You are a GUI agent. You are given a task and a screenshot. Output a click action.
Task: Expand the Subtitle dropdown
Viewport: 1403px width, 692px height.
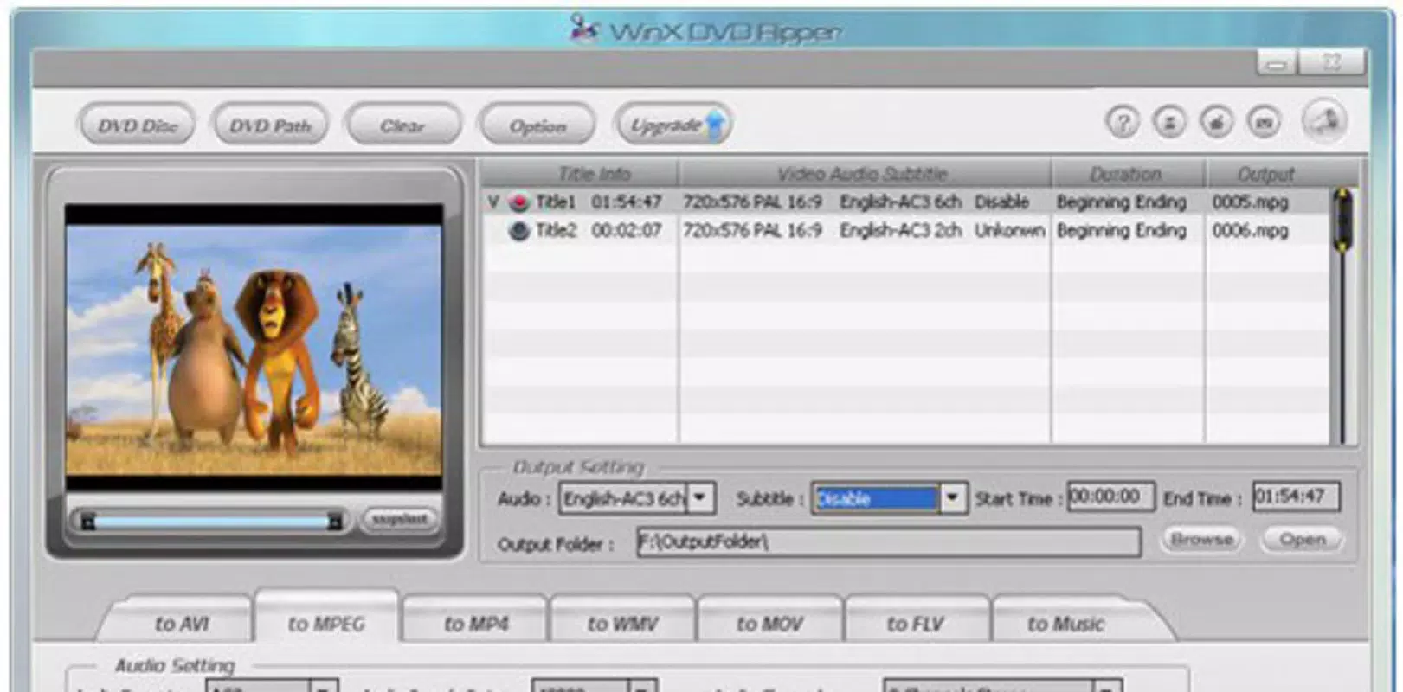pyautogui.click(x=952, y=498)
